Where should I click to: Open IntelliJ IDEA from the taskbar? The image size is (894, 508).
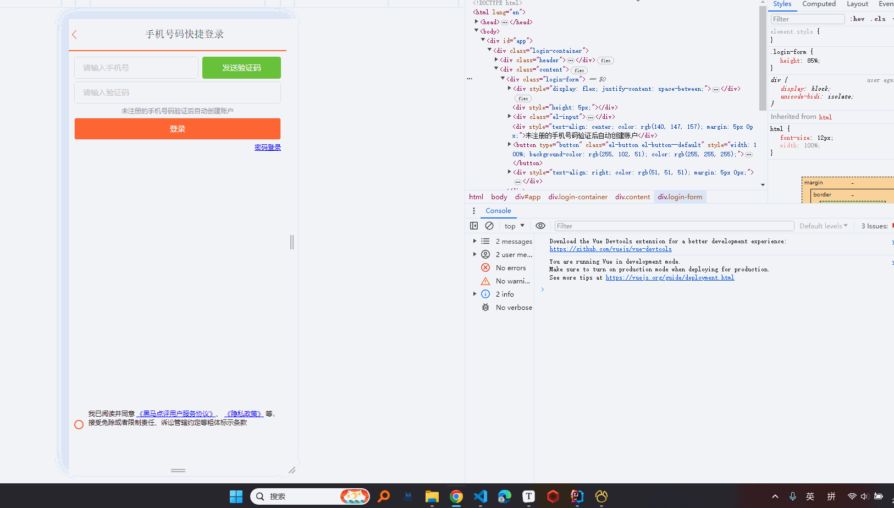(x=577, y=496)
